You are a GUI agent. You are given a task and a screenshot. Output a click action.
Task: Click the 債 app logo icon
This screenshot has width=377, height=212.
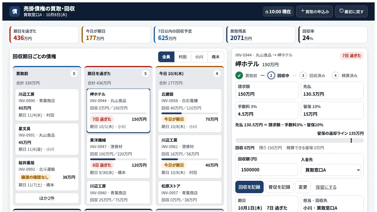coord(15,11)
